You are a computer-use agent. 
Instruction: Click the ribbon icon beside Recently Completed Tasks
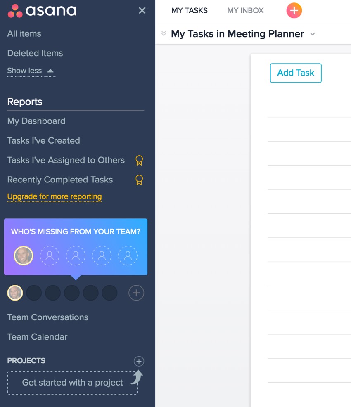click(x=139, y=180)
